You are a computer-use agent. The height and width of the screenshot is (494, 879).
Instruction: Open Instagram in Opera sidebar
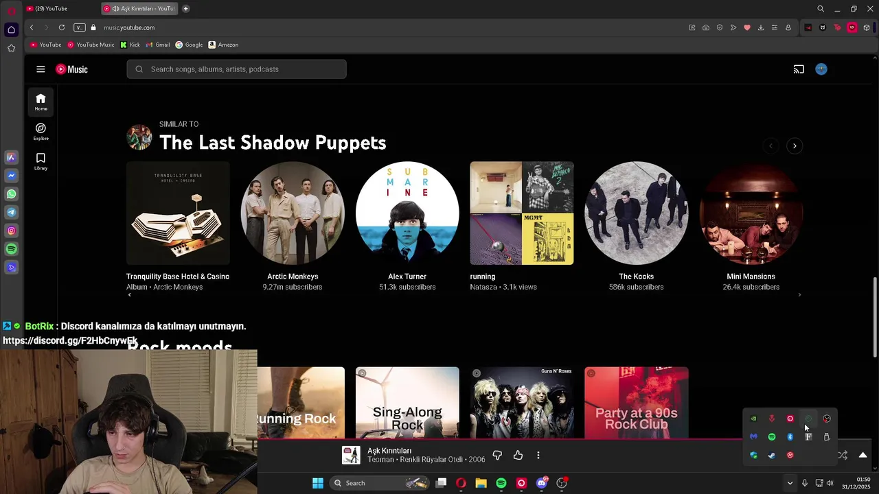(x=12, y=231)
